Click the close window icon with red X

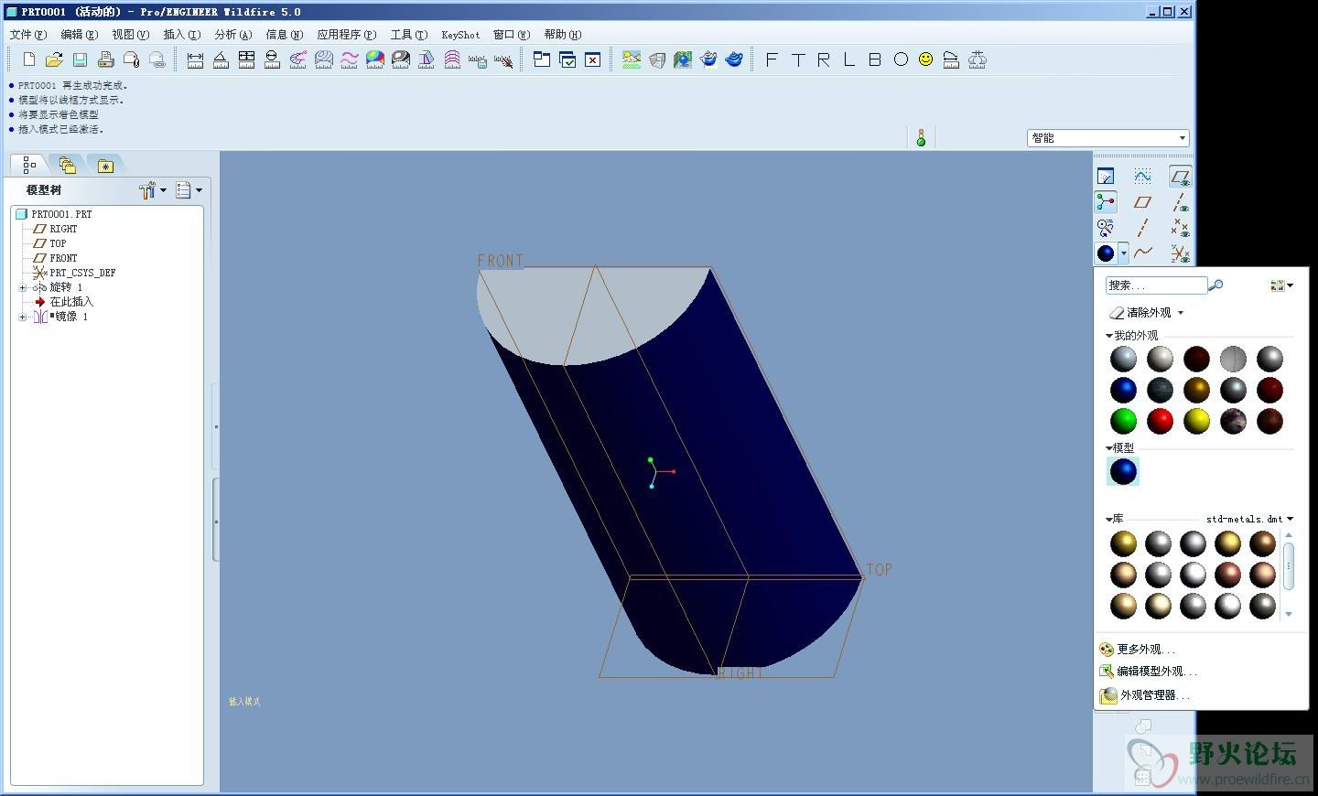click(593, 59)
